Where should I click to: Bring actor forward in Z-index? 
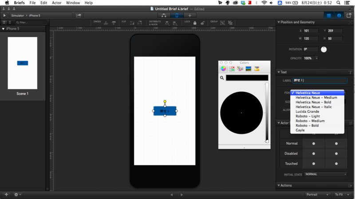[106, 23]
